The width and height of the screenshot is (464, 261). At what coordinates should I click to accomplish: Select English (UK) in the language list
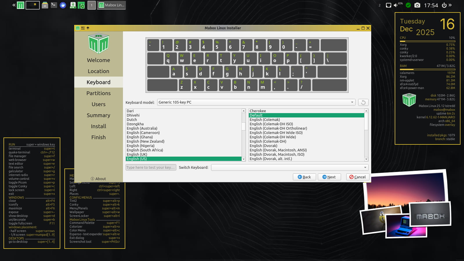click(x=137, y=155)
